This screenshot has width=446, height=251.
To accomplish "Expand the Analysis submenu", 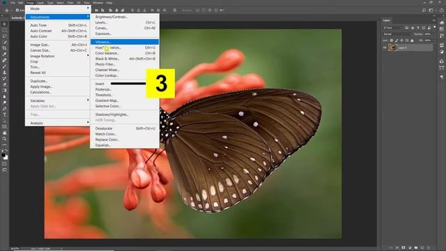I will pyautogui.click(x=58, y=123).
